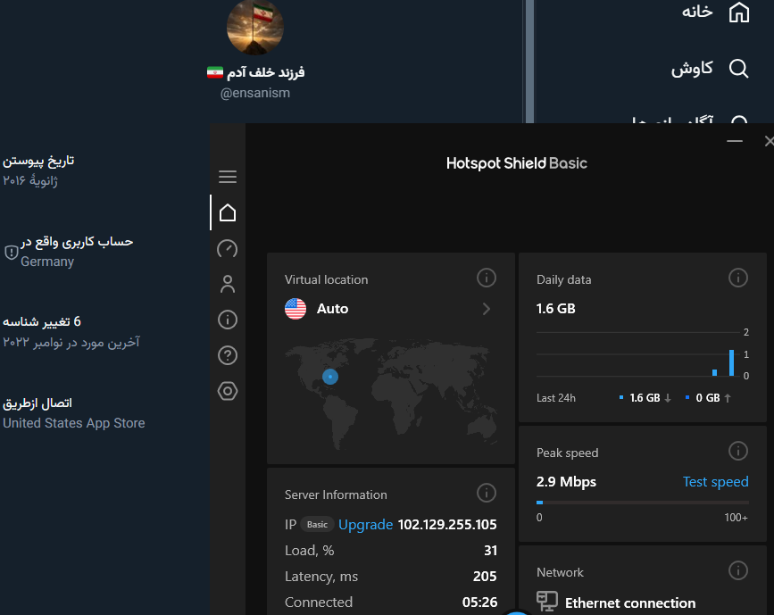Click the @ensanism username
Viewport: 774px width, 615px height.
pos(255,93)
